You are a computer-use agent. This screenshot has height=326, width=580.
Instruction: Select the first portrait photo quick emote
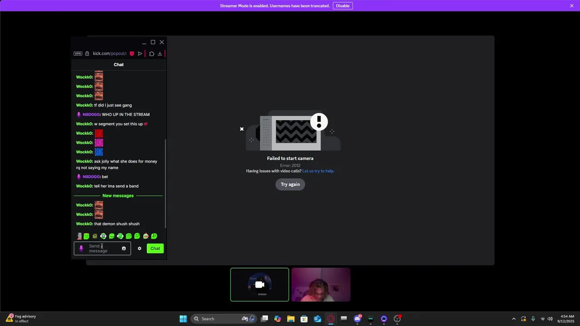point(79,236)
